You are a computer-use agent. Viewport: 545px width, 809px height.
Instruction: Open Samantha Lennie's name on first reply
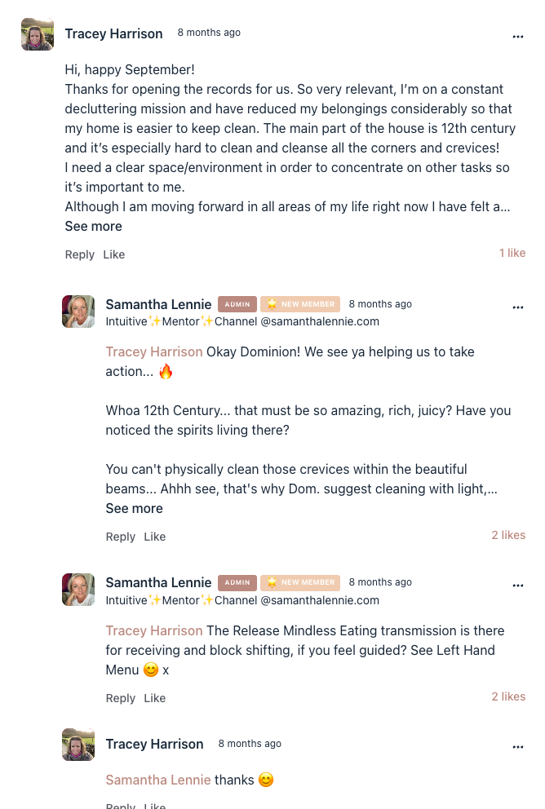[x=158, y=305]
